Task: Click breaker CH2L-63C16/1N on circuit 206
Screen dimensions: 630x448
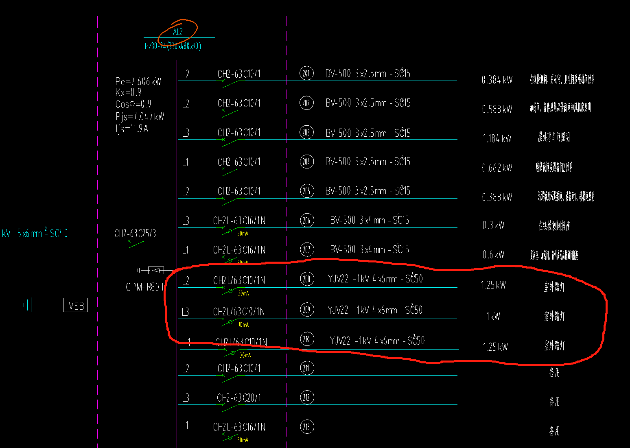Action: tap(239, 221)
